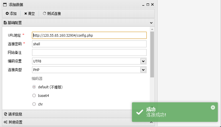
Task: Click the 基础配置 document icon
Action: 5,23
